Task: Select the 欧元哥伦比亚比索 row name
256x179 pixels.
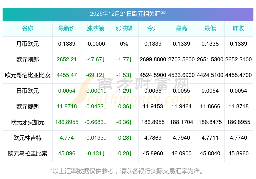Action: pyautogui.click(x=27, y=75)
